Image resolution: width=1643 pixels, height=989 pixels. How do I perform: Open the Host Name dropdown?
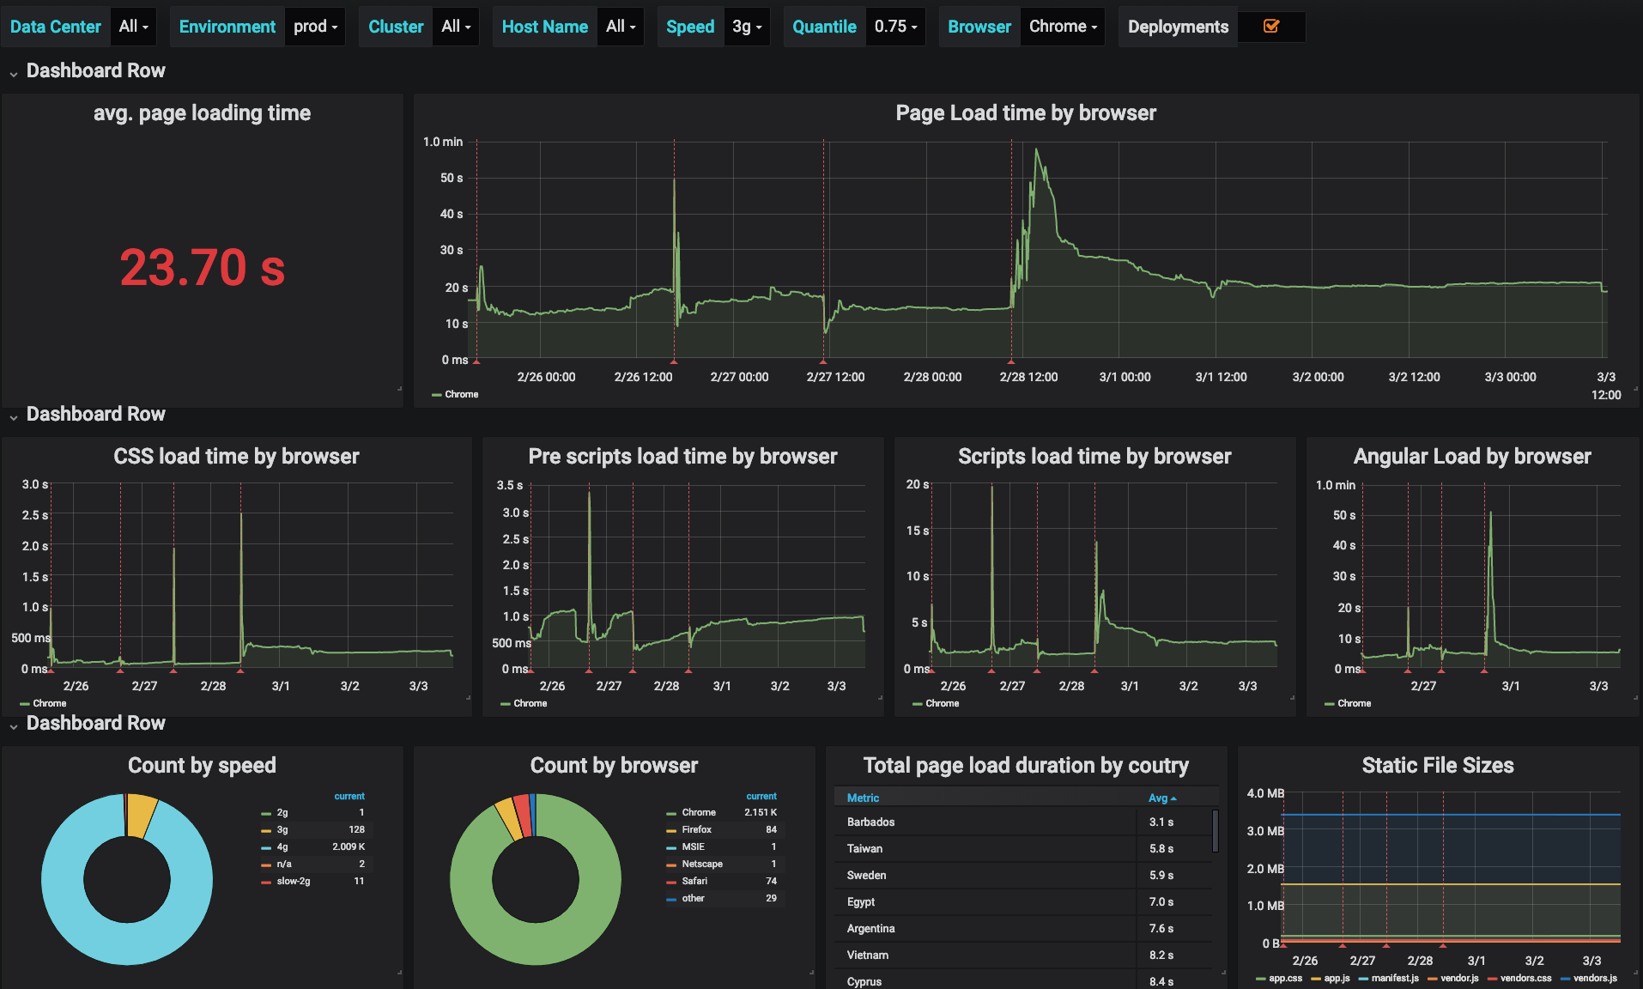pyautogui.click(x=621, y=27)
